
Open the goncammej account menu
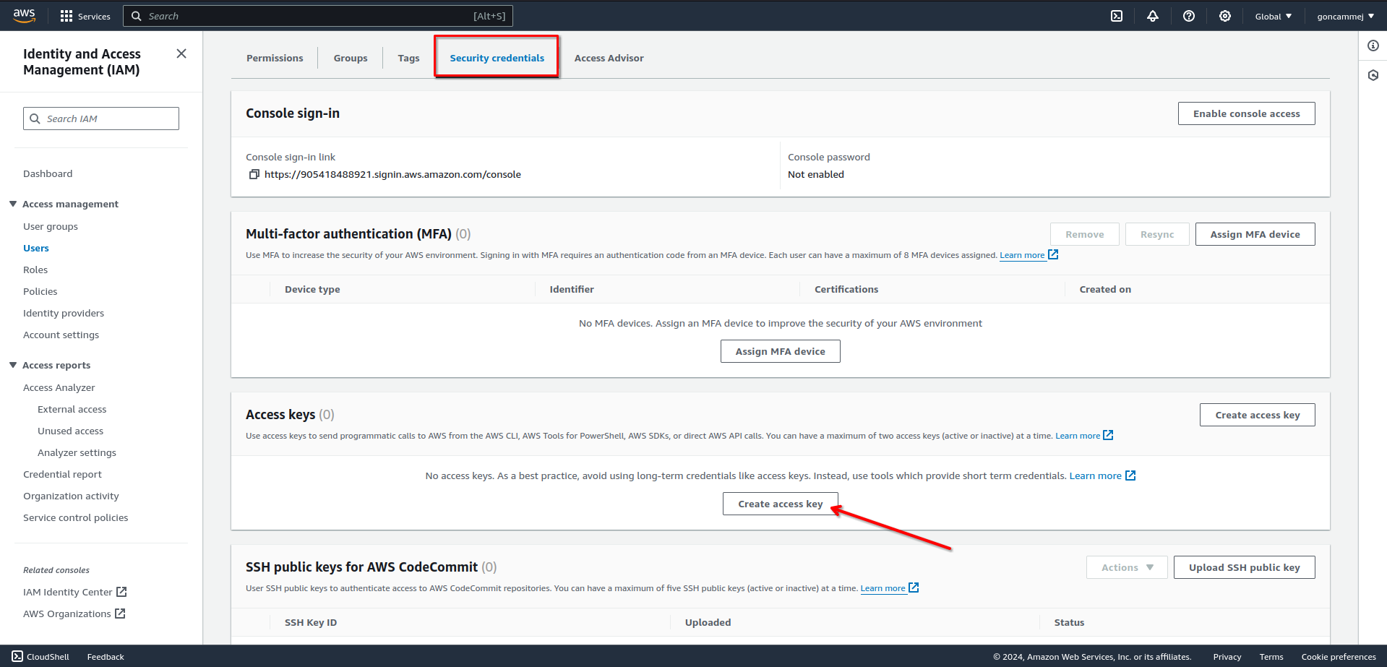[1345, 16]
